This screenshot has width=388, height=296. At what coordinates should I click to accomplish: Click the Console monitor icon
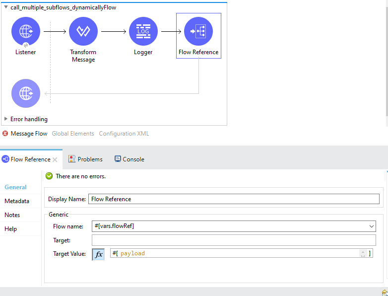[x=118, y=159]
